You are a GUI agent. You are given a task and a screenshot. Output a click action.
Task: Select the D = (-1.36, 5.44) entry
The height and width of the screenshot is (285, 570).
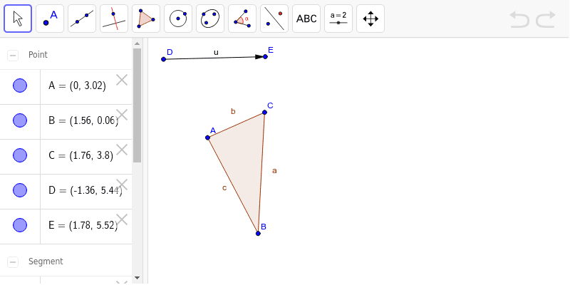(86, 192)
